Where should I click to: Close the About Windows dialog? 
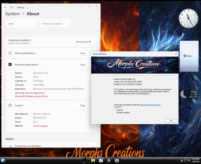176,54
